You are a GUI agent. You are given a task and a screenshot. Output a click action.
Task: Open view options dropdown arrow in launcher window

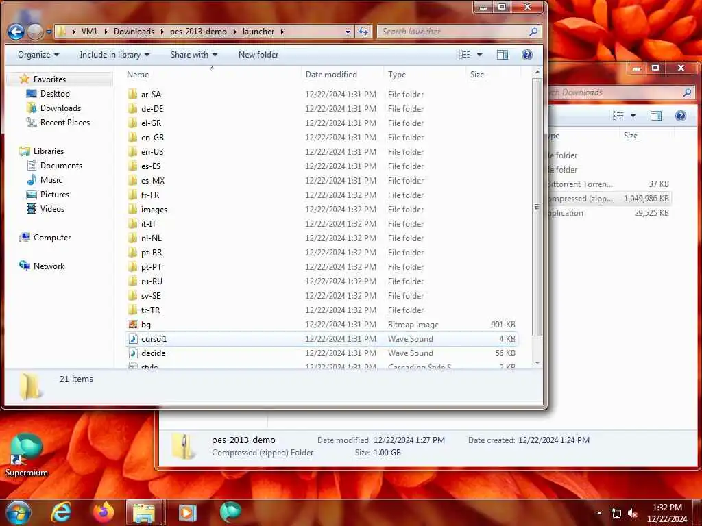click(x=479, y=55)
